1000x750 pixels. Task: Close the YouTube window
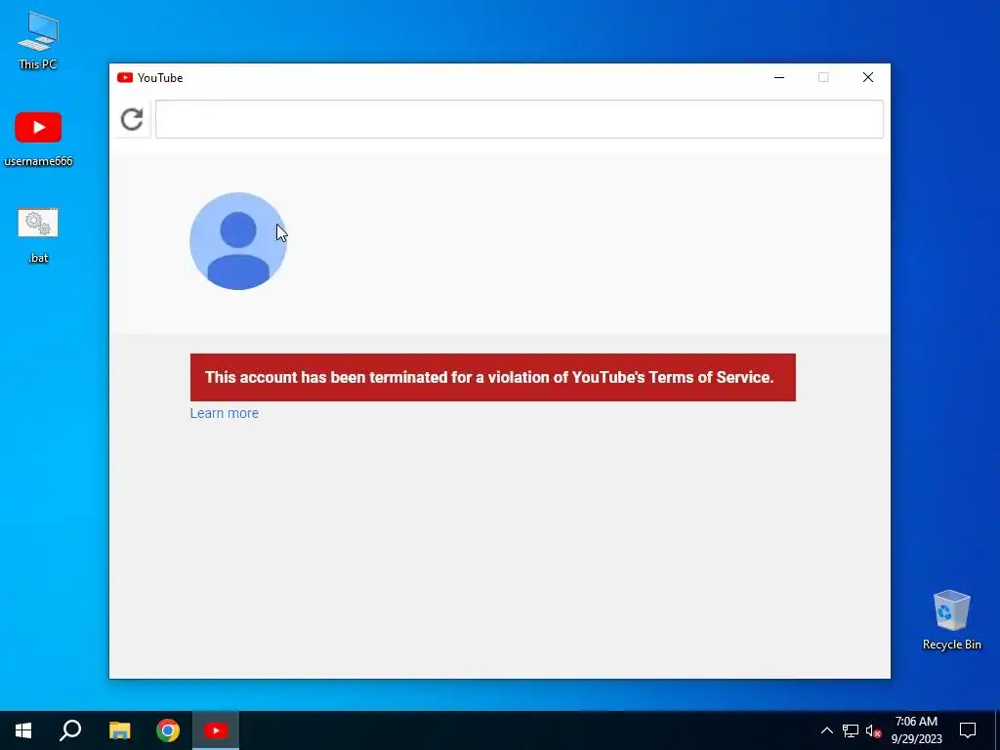point(868,78)
